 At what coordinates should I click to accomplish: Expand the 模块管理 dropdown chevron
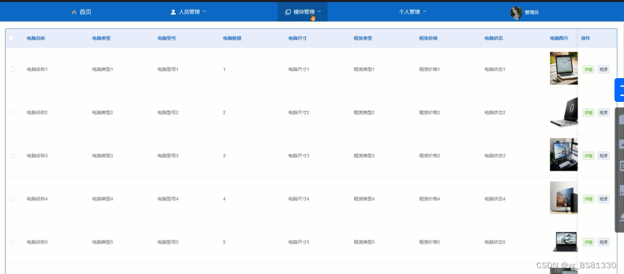(319, 12)
